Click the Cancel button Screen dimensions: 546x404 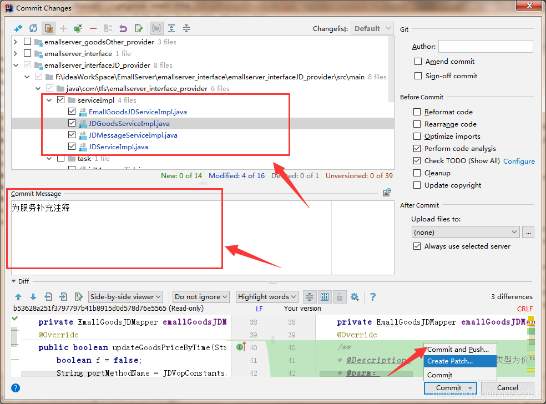coord(507,388)
